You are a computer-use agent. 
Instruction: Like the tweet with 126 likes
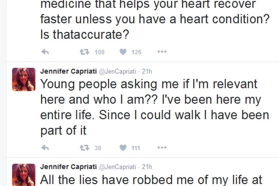pos(123,52)
